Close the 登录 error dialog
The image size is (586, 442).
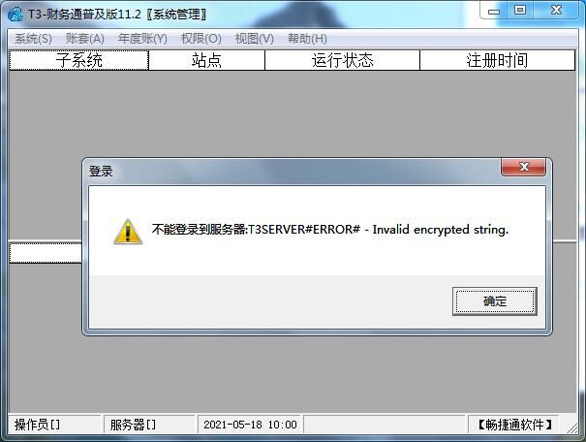click(523, 167)
